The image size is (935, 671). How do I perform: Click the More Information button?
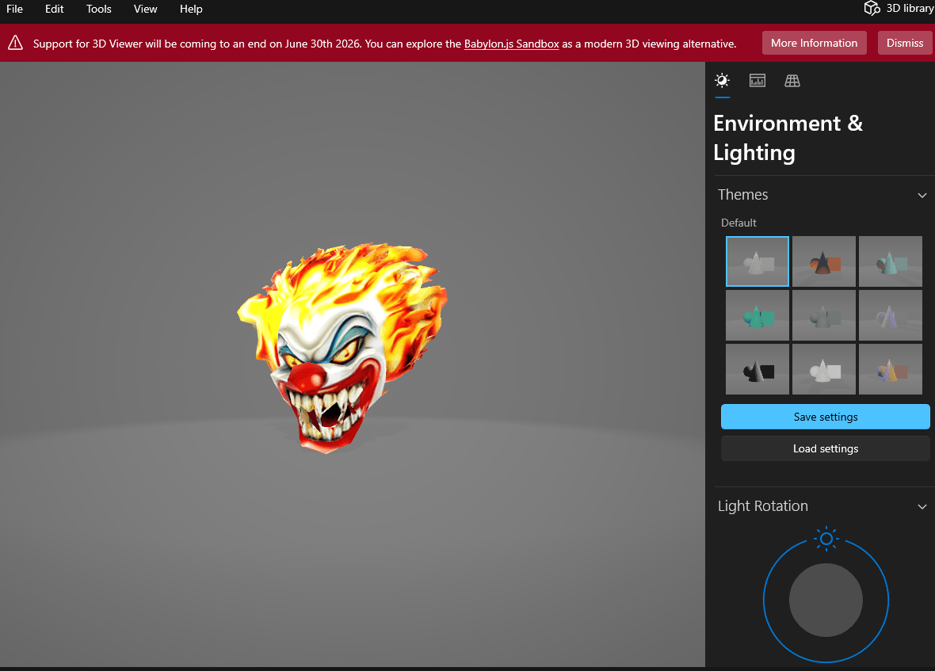[814, 43]
